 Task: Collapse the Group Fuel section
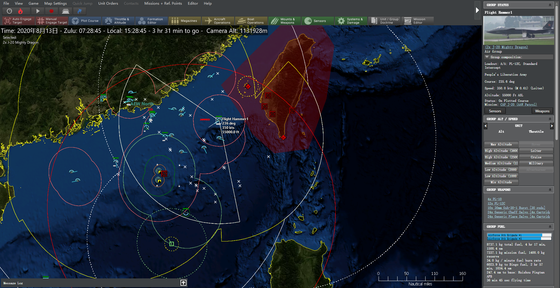[550, 227]
